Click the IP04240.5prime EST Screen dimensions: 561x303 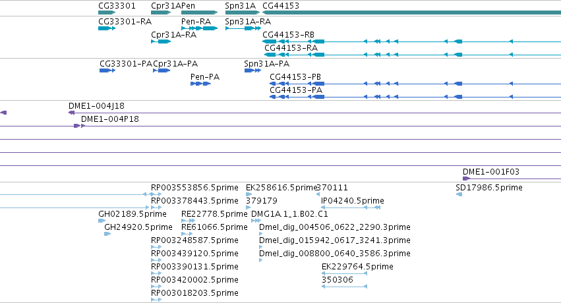point(353,201)
